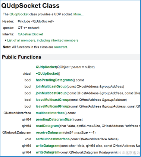Screen dimensions: 141x157
Task: Open the hasPendingDatagrams function link
Action: pos(54,80)
